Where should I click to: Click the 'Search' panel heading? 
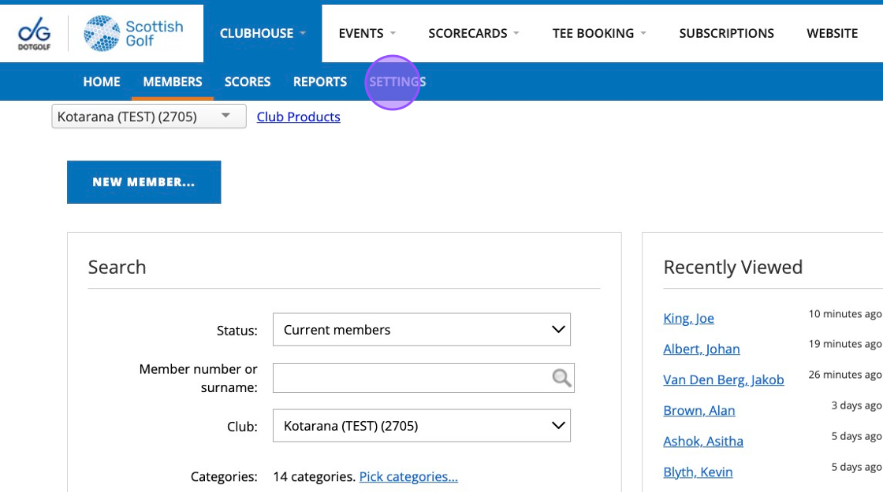point(117,267)
